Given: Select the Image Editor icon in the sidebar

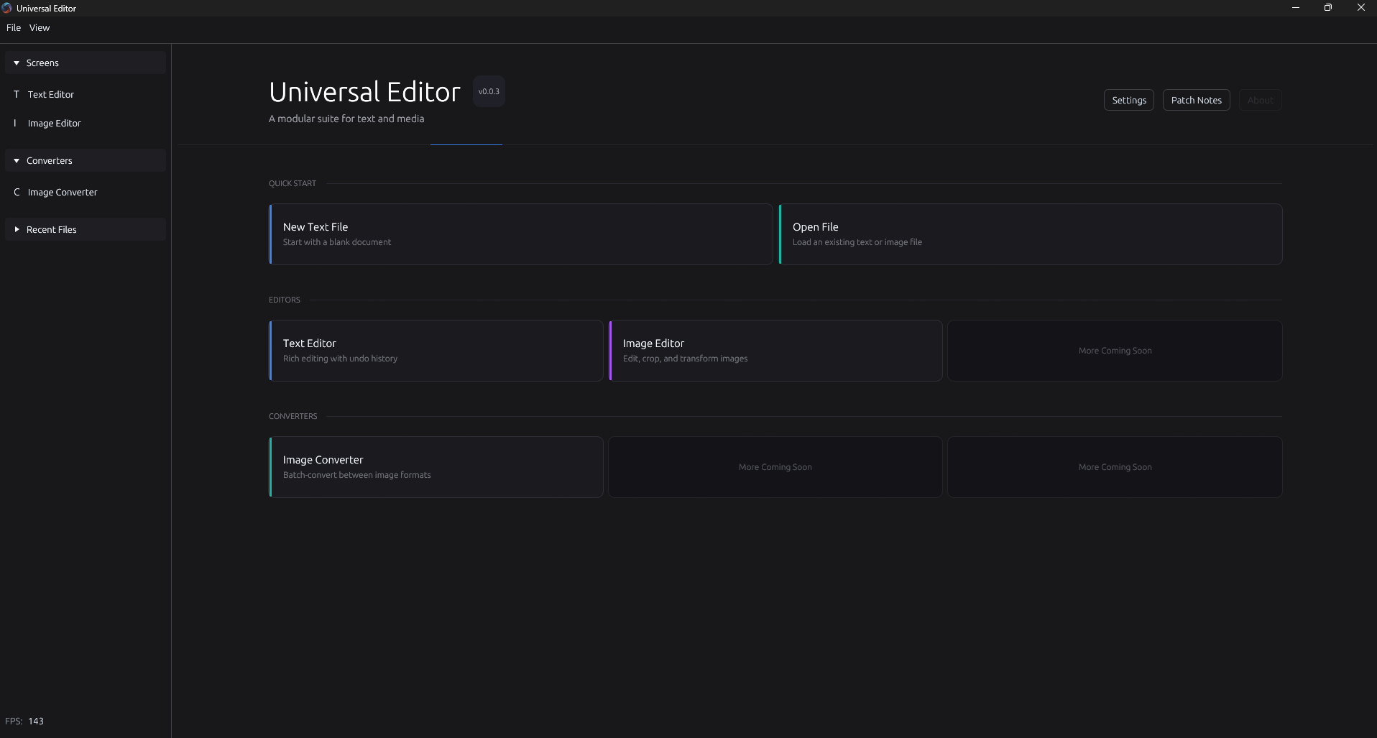Looking at the screenshot, I should click(x=16, y=123).
